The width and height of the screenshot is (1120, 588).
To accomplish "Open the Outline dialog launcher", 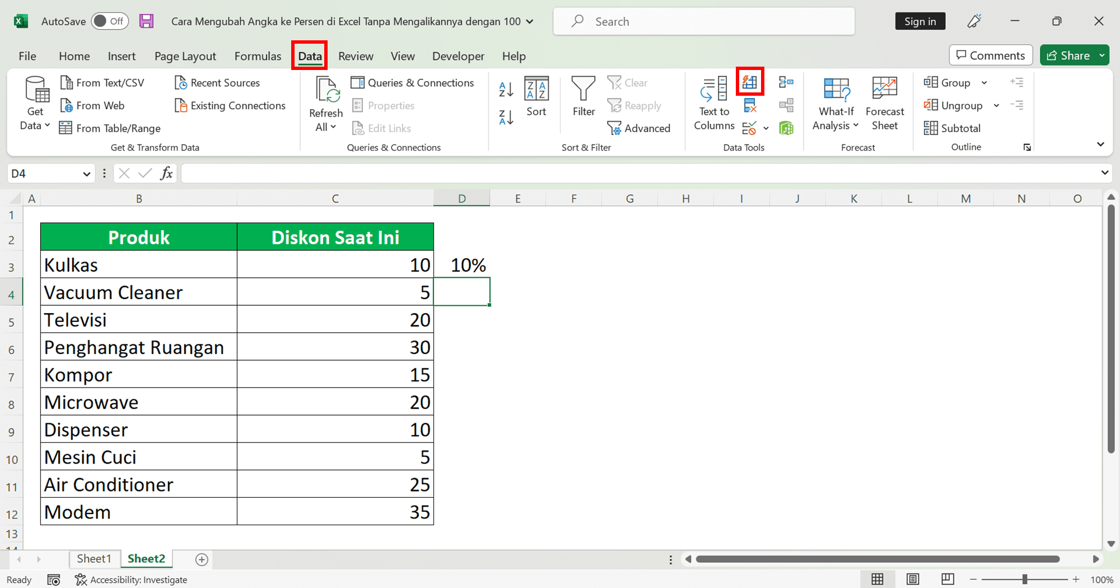I will point(1027,147).
